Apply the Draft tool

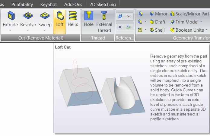(157, 22)
